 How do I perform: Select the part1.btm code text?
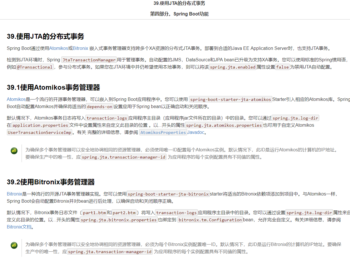pyautogui.click(x=95, y=213)
